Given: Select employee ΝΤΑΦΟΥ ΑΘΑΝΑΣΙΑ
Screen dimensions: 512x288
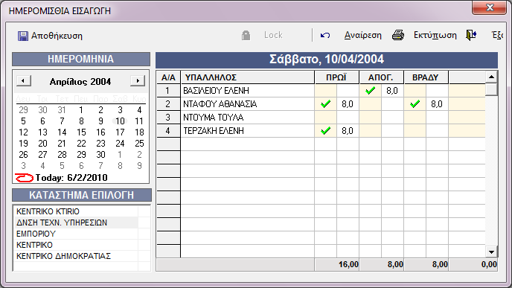Looking at the screenshot, I should pyautogui.click(x=248, y=104).
